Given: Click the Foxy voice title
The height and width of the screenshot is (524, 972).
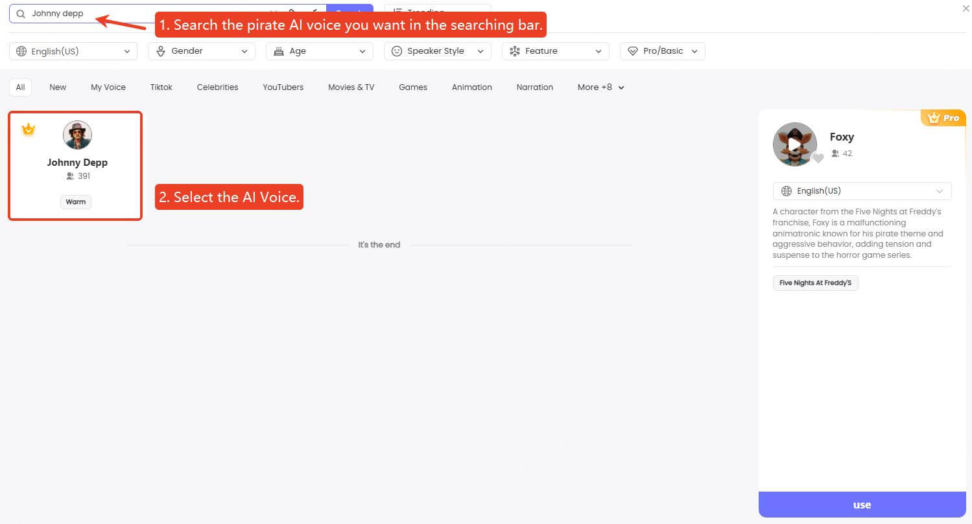Looking at the screenshot, I should tap(842, 137).
